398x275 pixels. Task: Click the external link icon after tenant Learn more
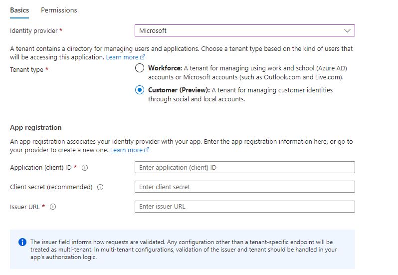143,57
